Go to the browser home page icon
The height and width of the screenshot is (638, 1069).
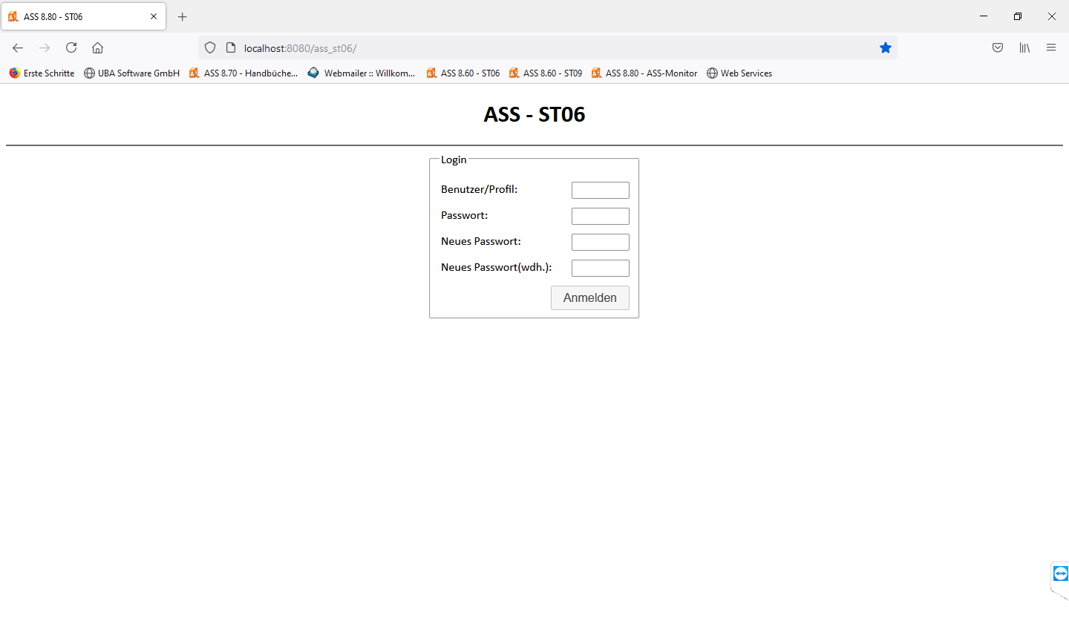coord(97,47)
